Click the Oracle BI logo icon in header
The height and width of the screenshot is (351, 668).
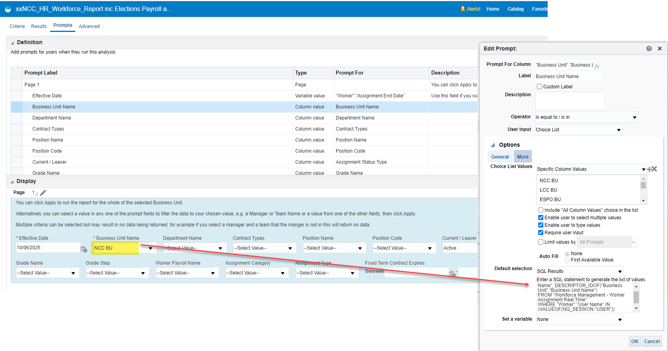pyautogui.click(x=8, y=9)
